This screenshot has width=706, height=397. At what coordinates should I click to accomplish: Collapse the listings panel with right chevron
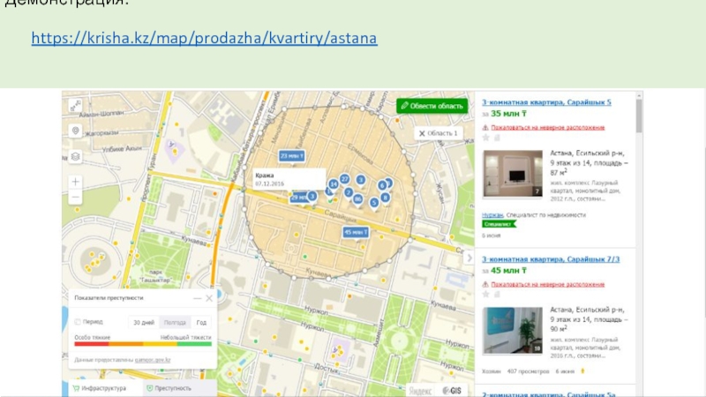point(469,258)
